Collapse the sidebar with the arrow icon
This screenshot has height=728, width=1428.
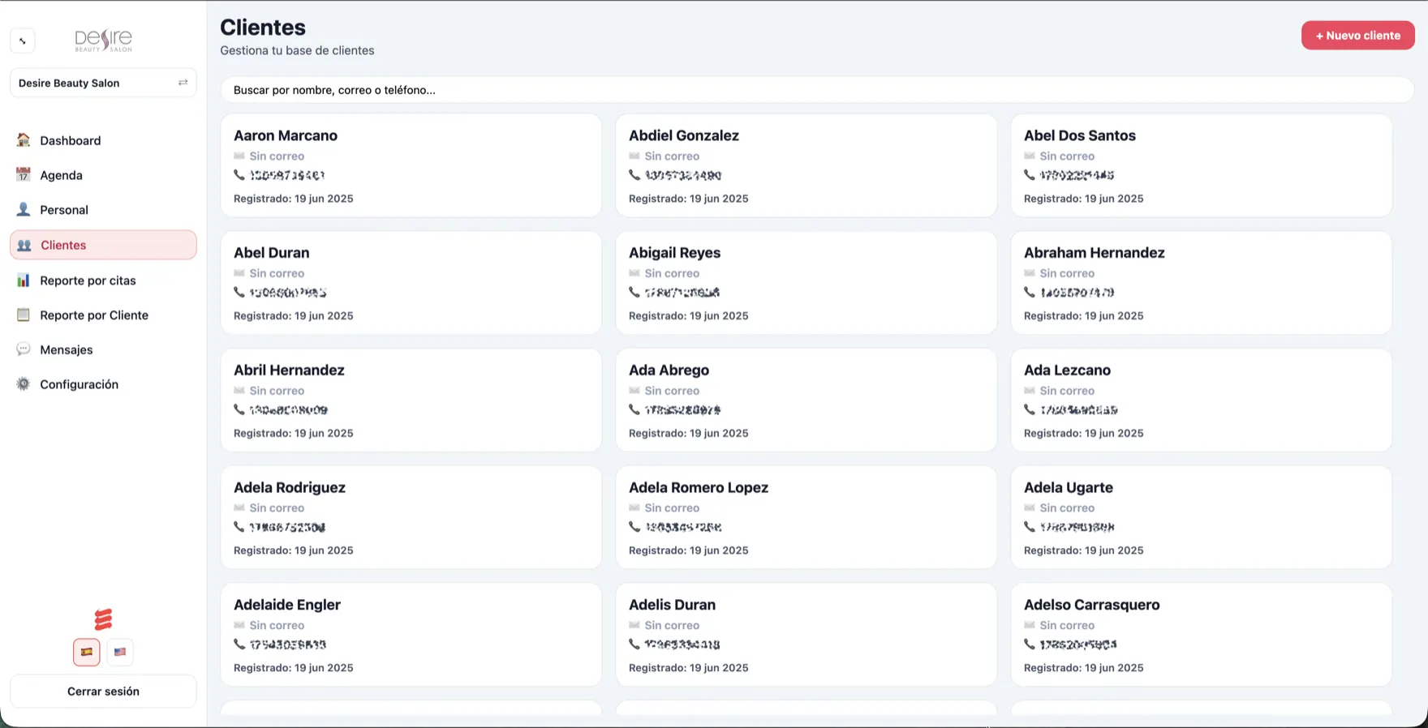pyautogui.click(x=23, y=41)
